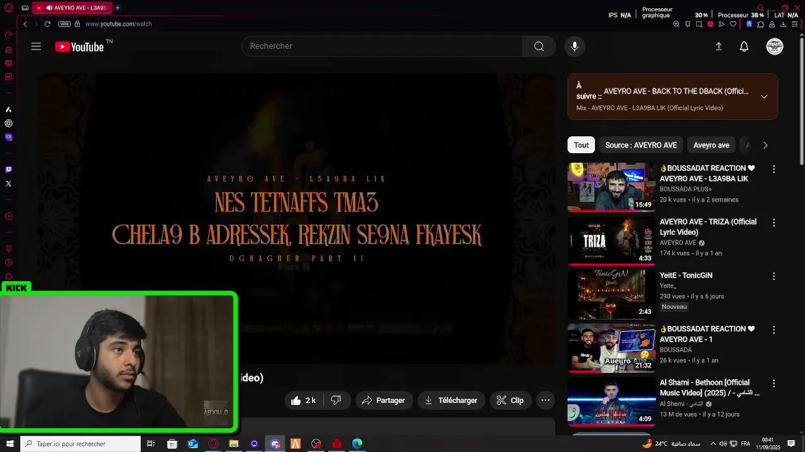Viewport: 805px width, 452px height.
Task: Open the browser zoom magnifier icon
Action: [x=676, y=24]
